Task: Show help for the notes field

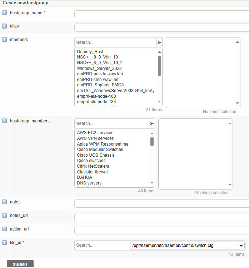Action: (x=4, y=202)
